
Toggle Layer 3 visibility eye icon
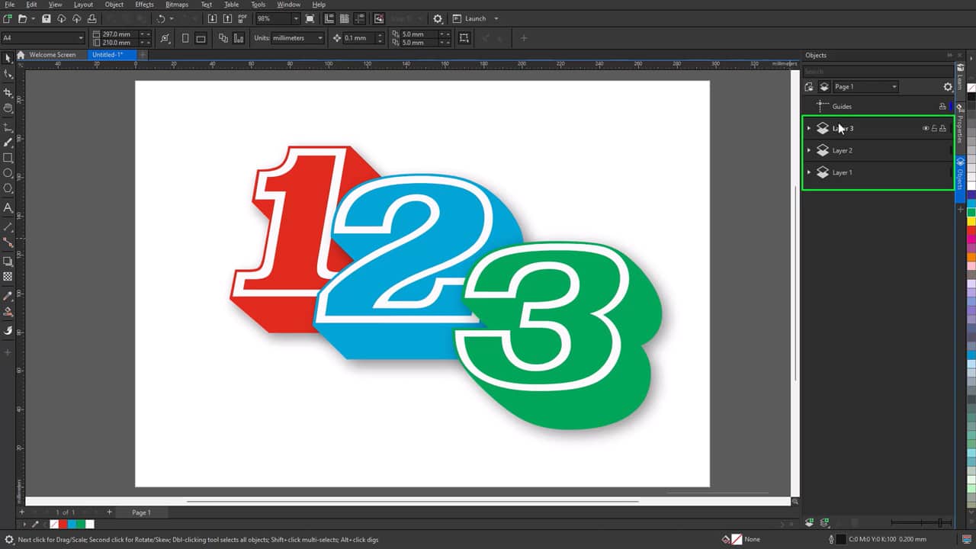click(x=926, y=128)
